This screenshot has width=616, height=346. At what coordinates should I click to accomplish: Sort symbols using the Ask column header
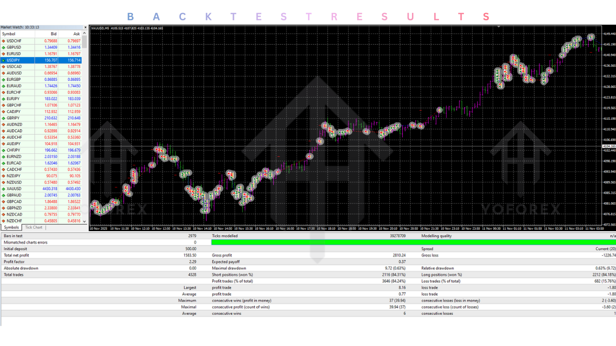[76, 34]
